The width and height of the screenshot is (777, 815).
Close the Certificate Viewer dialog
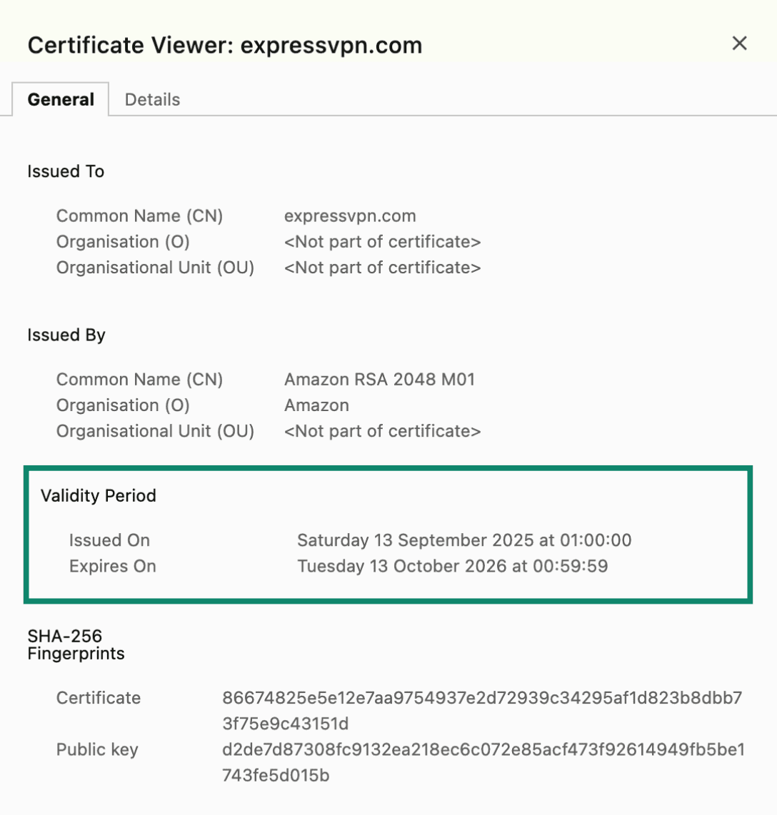pyautogui.click(x=739, y=43)
